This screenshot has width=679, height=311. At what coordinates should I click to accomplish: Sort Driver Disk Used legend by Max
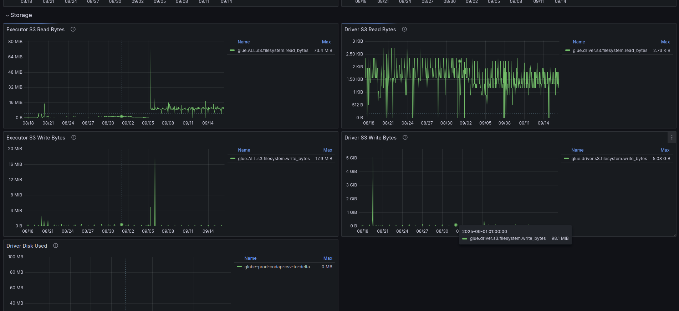[327, 258]
